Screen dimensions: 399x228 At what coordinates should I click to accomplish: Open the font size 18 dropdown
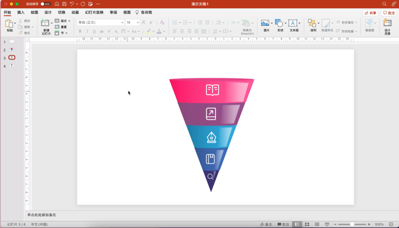138,23
